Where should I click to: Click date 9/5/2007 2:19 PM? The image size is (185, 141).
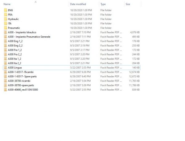pos(80,46)
